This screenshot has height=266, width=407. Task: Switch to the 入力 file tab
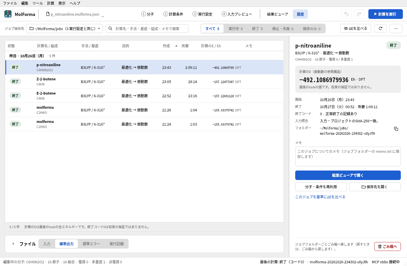47,244
